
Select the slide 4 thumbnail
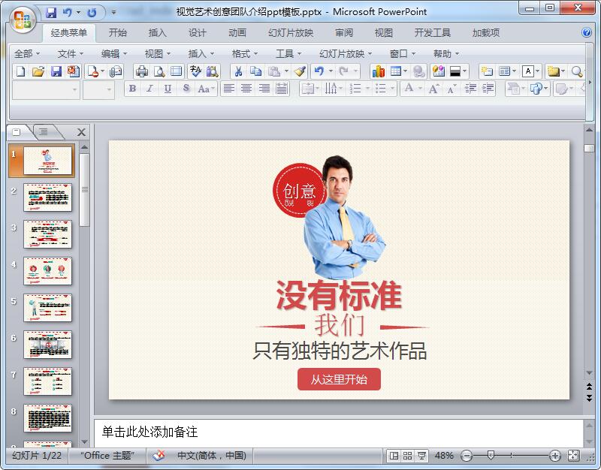47,271
